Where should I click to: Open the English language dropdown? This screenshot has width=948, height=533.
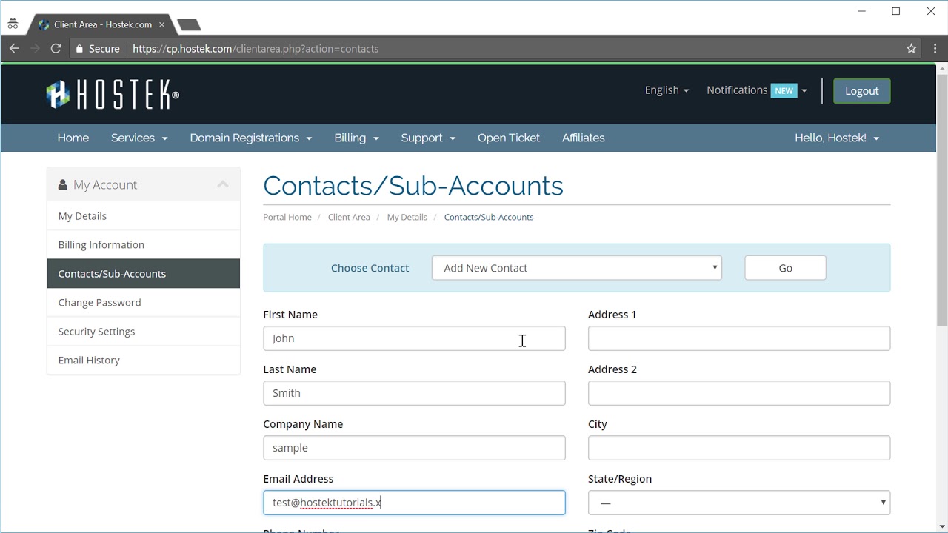click(667, 90)
